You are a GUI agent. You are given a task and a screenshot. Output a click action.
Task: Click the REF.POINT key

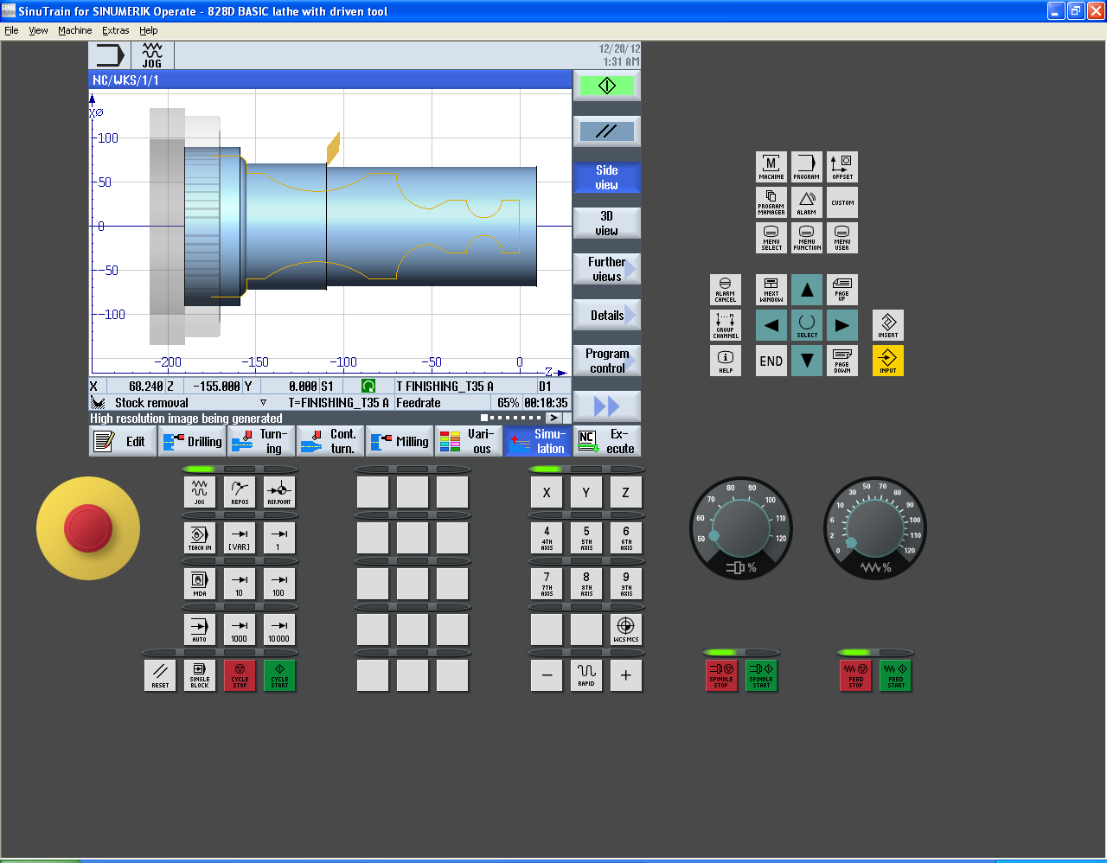(x=279, y=492)
